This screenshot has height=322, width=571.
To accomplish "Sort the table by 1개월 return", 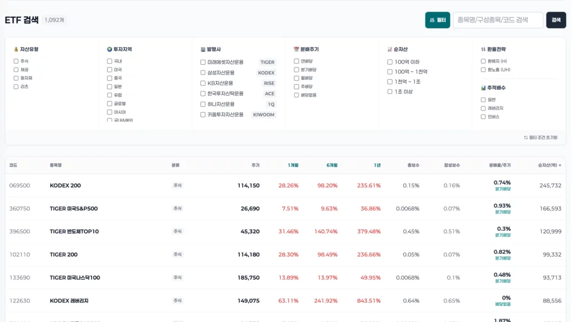I will 293,165.
